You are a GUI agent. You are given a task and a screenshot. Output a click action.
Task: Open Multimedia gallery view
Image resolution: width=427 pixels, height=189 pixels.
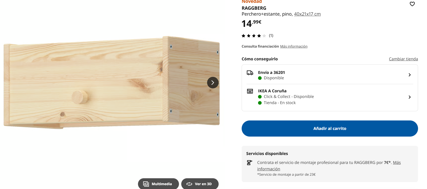158,184
